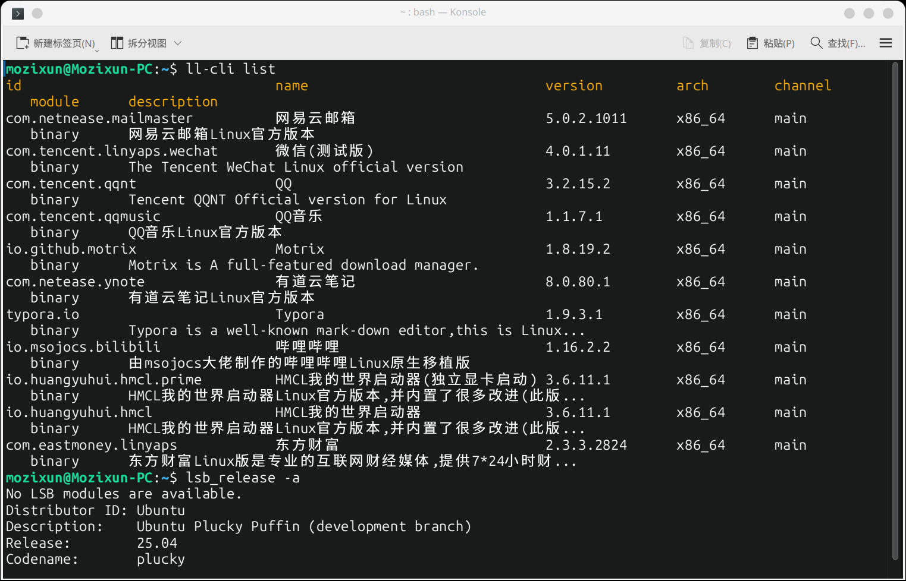Click the io.github.motrix entry in the list
The image size is (906, 581).
[x=71, y=250]
